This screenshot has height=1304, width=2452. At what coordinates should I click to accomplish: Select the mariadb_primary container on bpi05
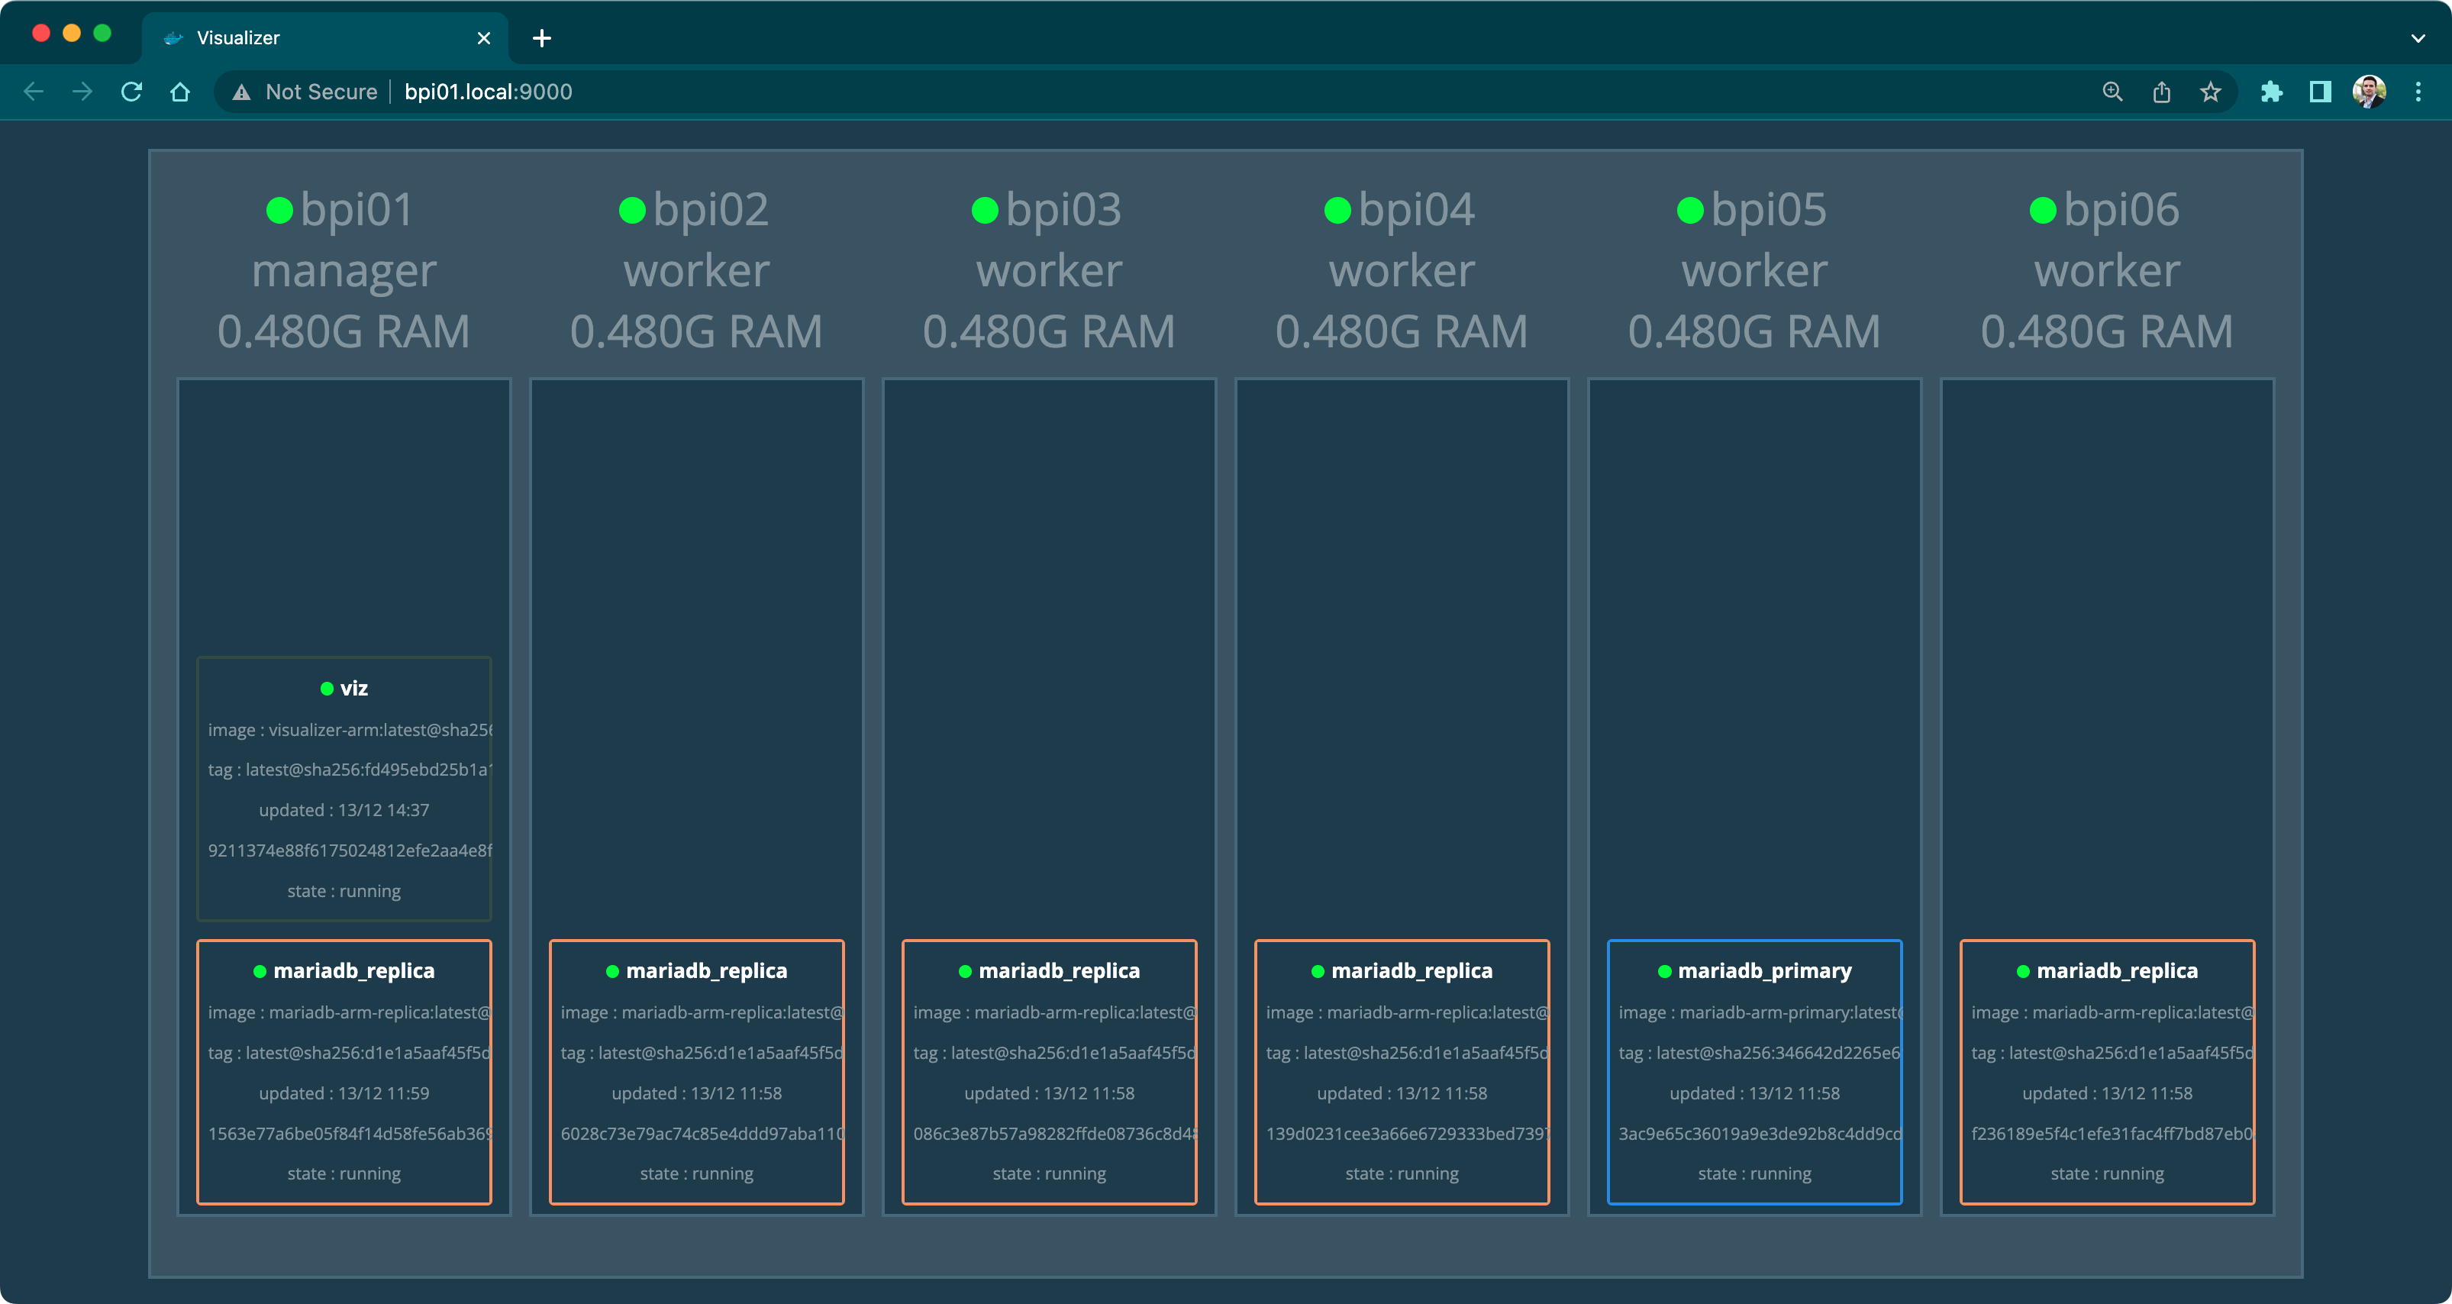(x=1754, y=1071)
